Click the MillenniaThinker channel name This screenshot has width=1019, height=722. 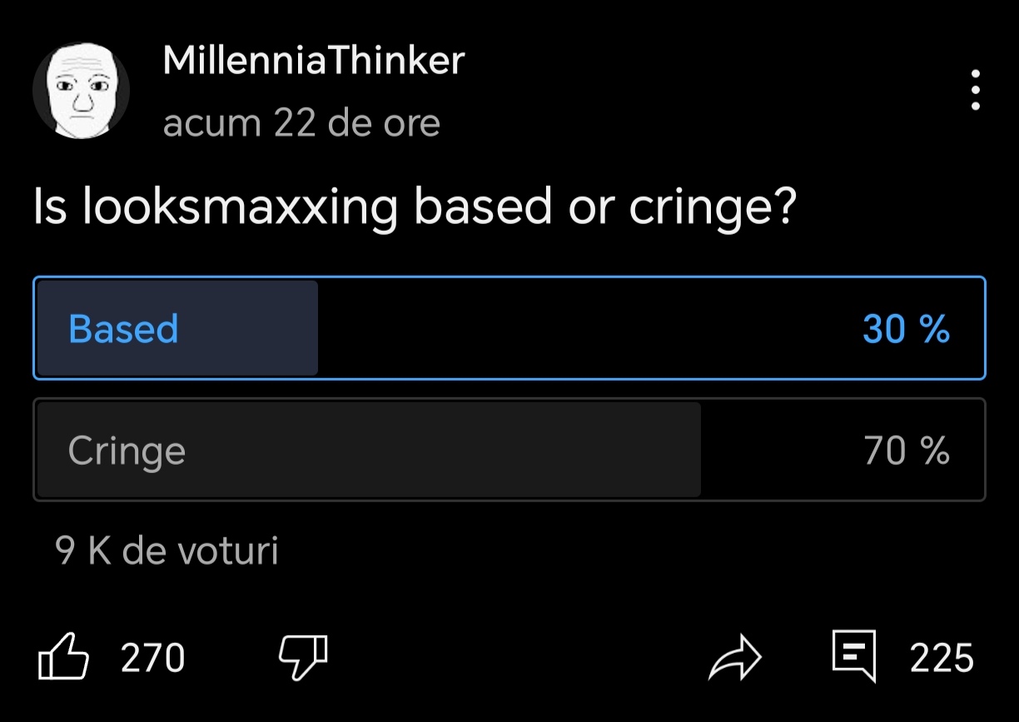313,61
